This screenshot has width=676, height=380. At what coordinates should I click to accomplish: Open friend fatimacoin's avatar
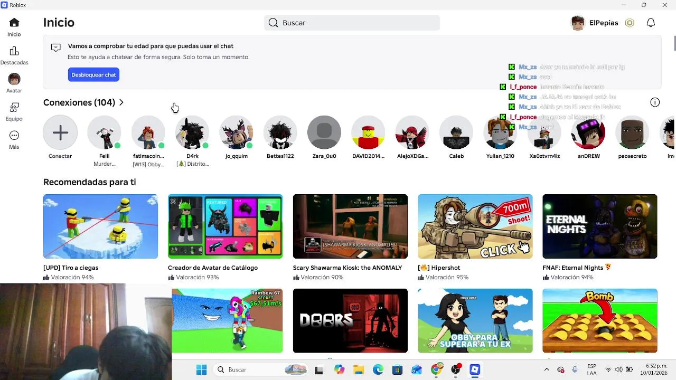coord(148,132)
